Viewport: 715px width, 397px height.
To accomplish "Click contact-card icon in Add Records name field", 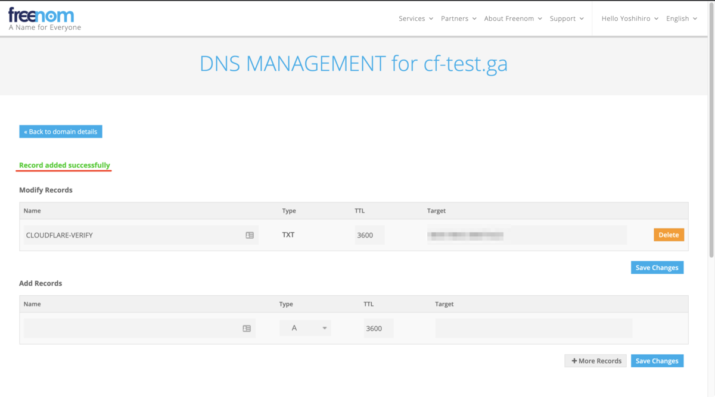I will [247, 329].
